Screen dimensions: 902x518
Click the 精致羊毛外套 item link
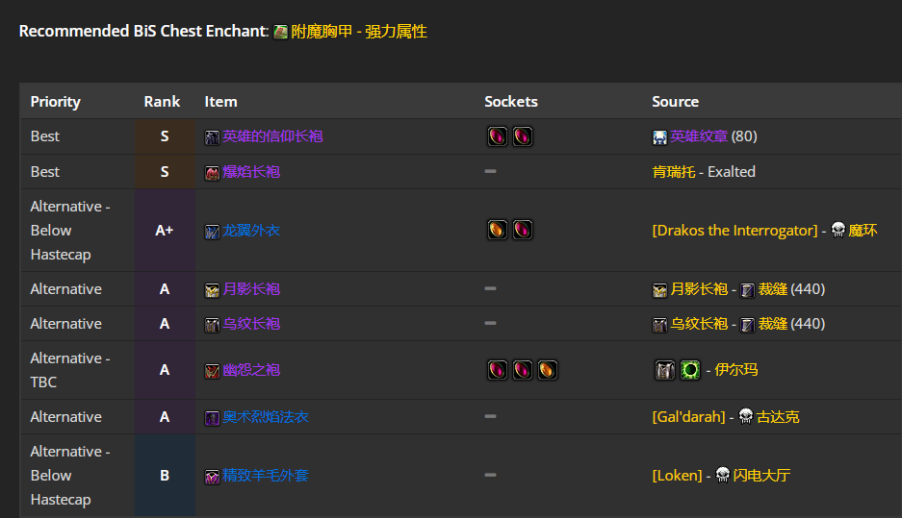(266, 476)
